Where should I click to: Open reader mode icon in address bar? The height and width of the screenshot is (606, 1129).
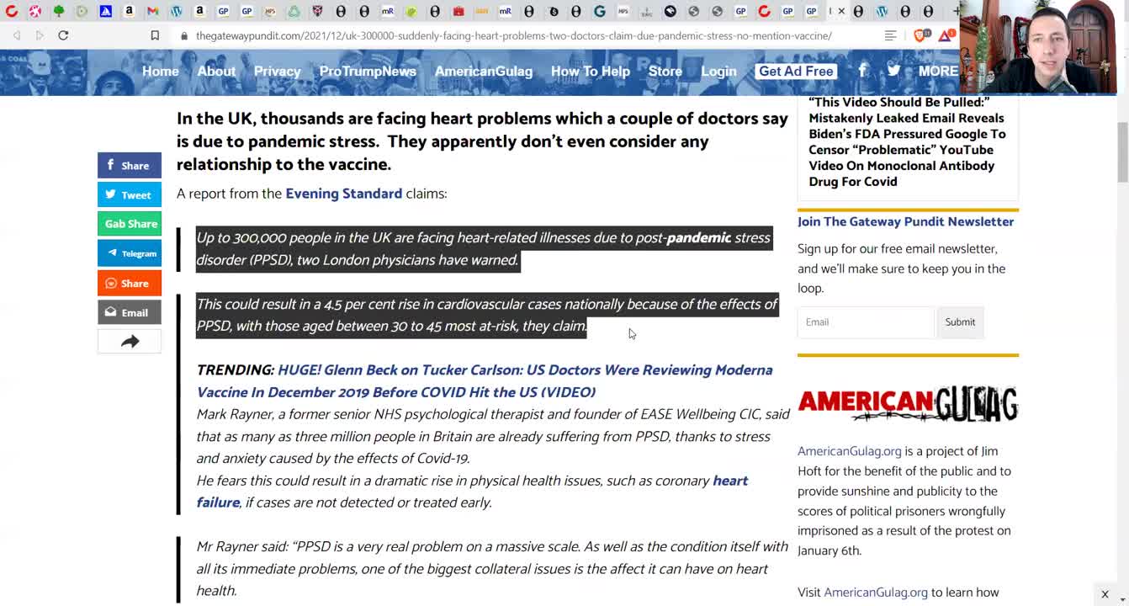[x=890, y=35]
